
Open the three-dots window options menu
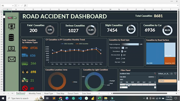tap(172, 1)
